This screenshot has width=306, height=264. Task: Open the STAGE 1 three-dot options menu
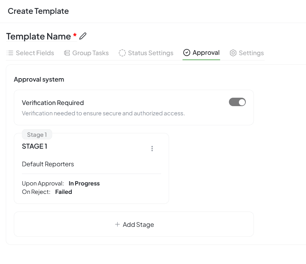152,149
